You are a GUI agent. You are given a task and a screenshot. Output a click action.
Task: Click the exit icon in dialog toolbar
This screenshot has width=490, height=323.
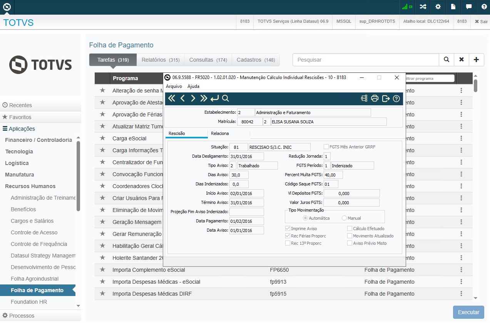click(x=386, y=99)
